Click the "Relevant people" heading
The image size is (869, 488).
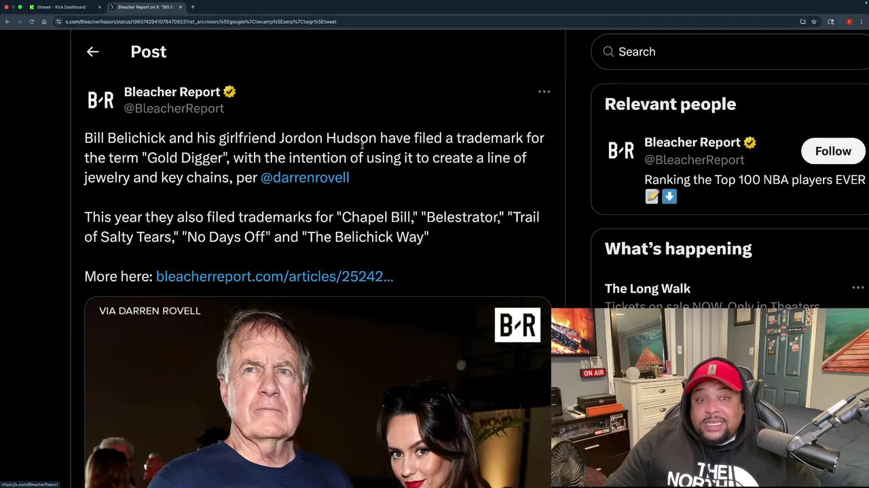point(670,104)
